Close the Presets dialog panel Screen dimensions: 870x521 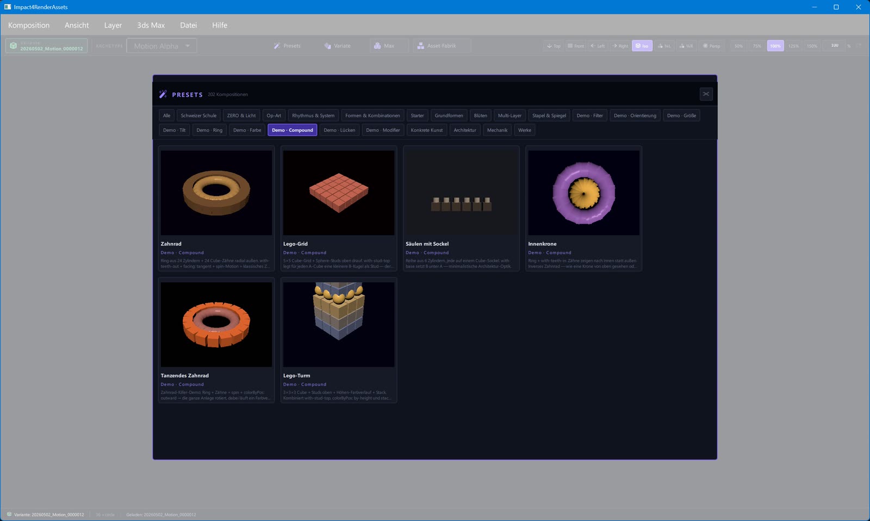point(706,94)
